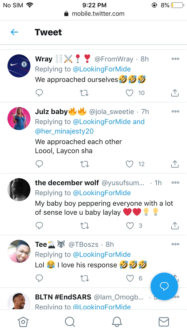Go to the Home tab
187x334 pixels.
23,322
